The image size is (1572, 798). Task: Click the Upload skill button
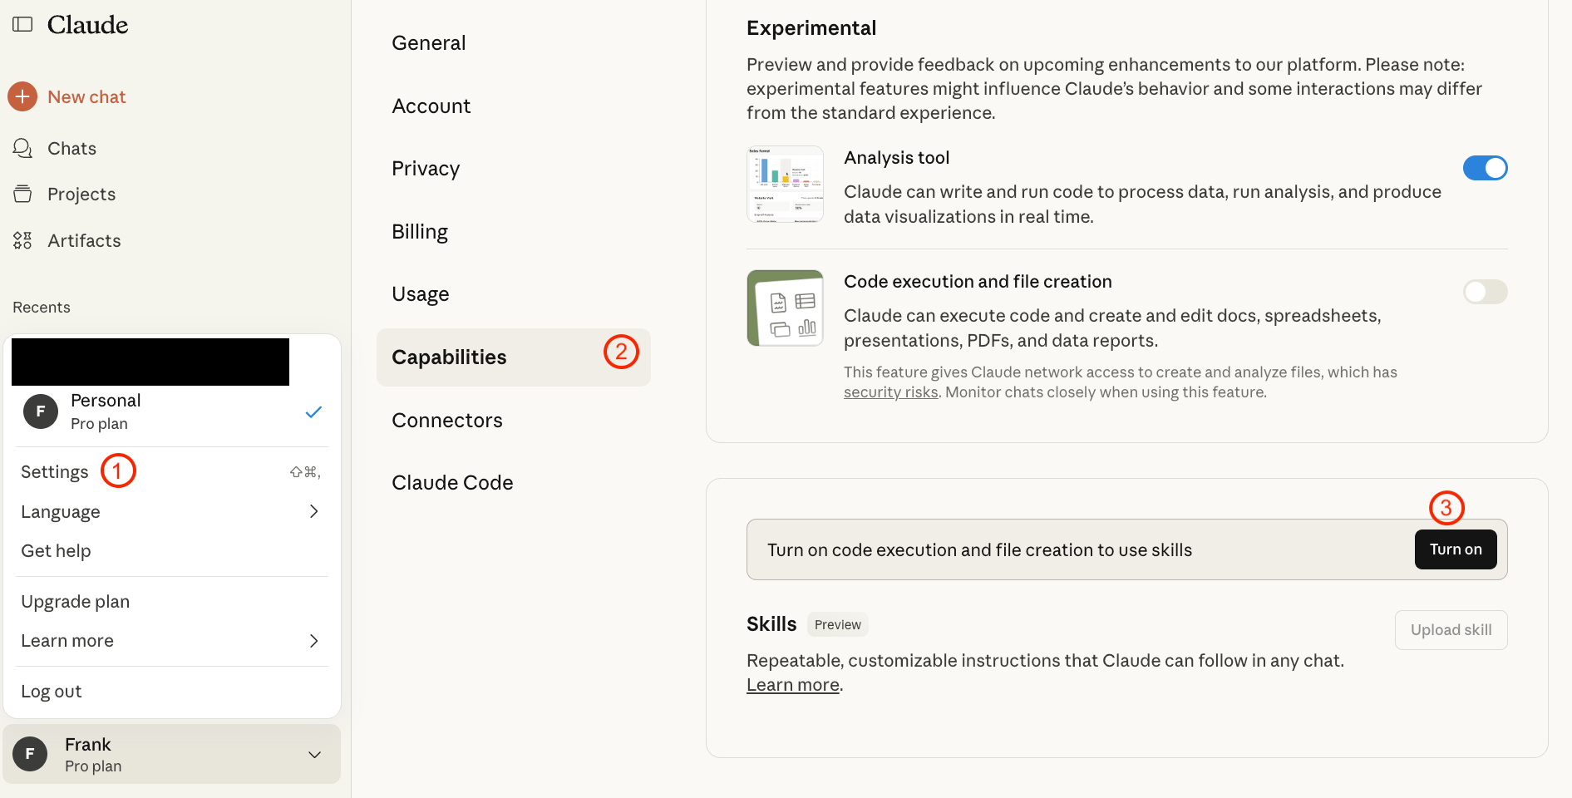(x=1451, y=630)
